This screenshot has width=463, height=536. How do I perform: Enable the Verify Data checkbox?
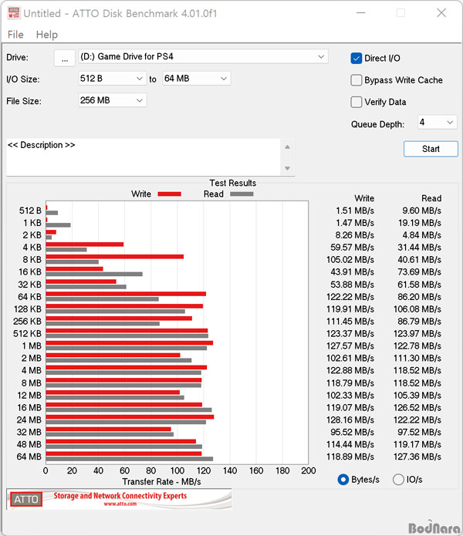(x=356, y=103)
